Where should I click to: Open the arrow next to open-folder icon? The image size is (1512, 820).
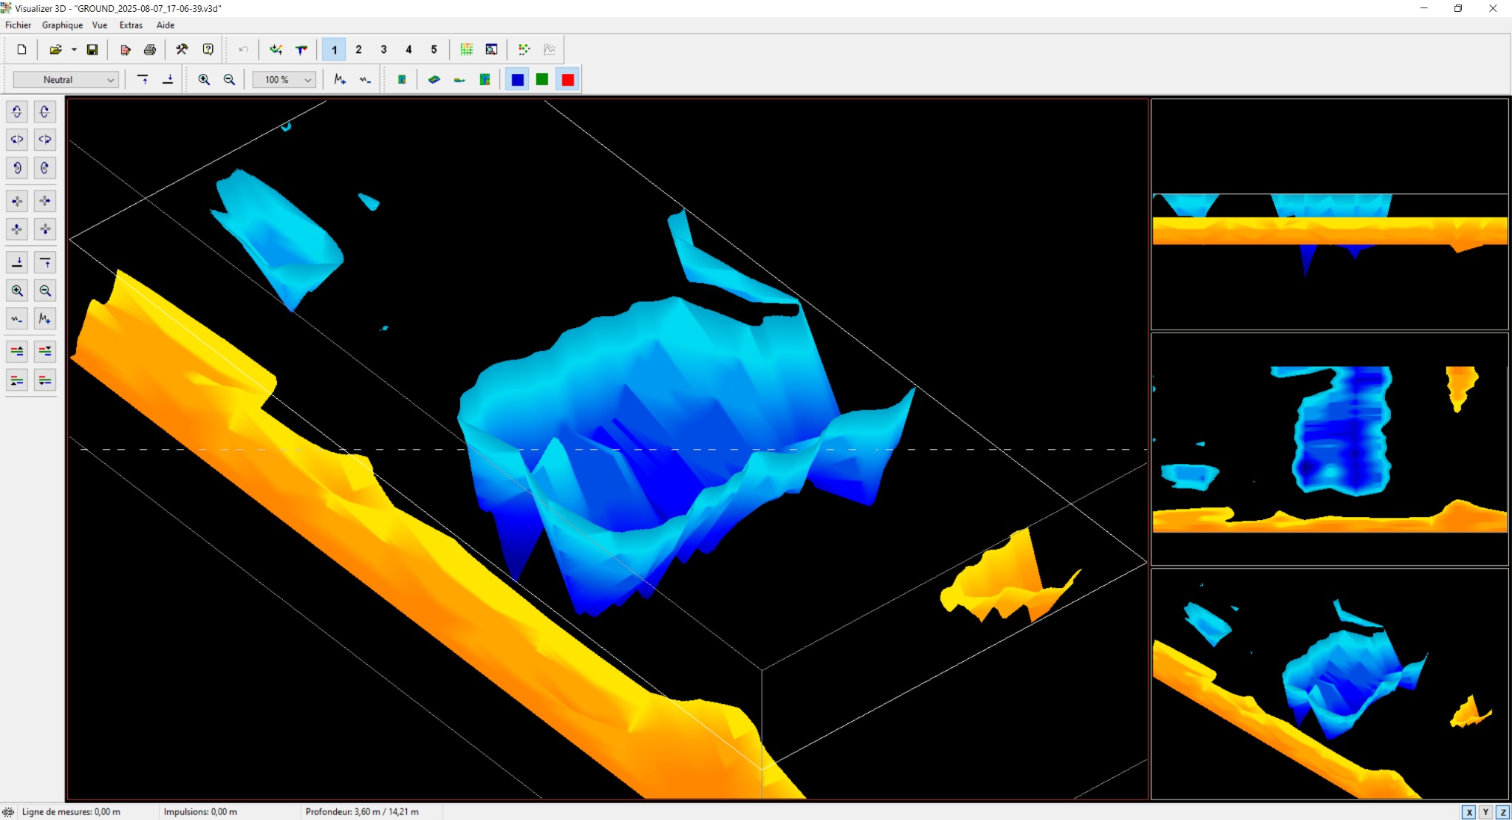click(74, 49)
